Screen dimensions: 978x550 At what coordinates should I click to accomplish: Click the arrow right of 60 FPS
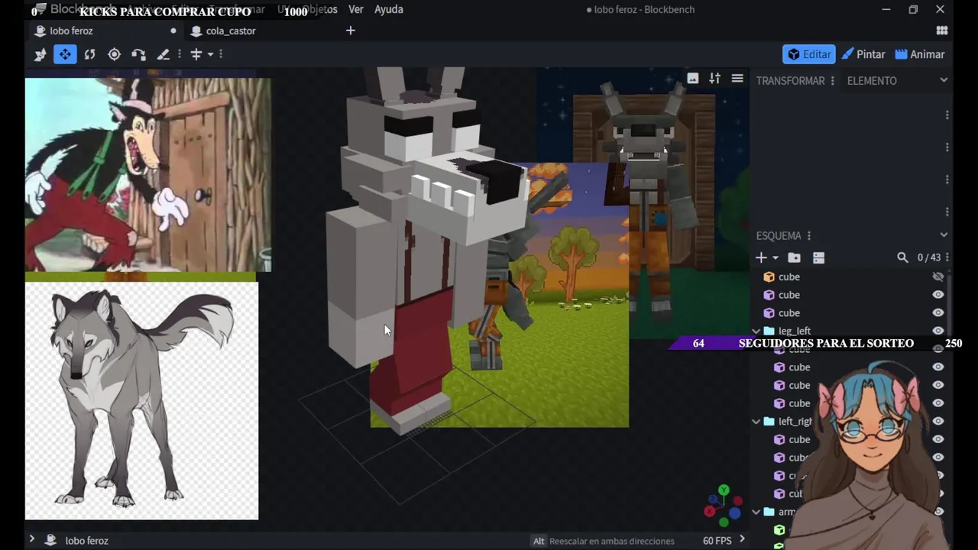coord(741,539)
